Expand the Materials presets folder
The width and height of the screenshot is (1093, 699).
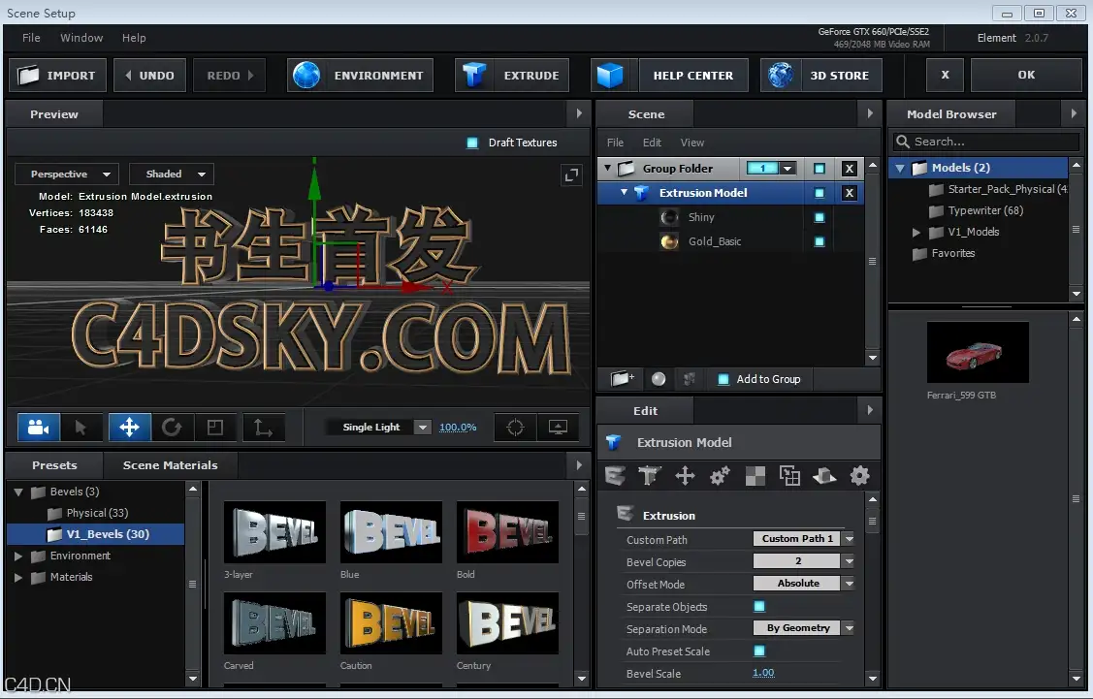[x=18, y=578]
